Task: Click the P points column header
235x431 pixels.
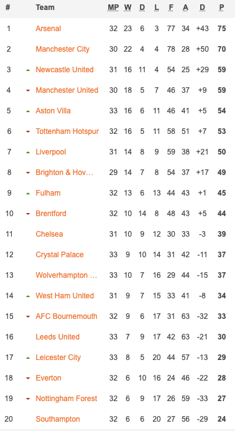Action: tap(221, 7)
